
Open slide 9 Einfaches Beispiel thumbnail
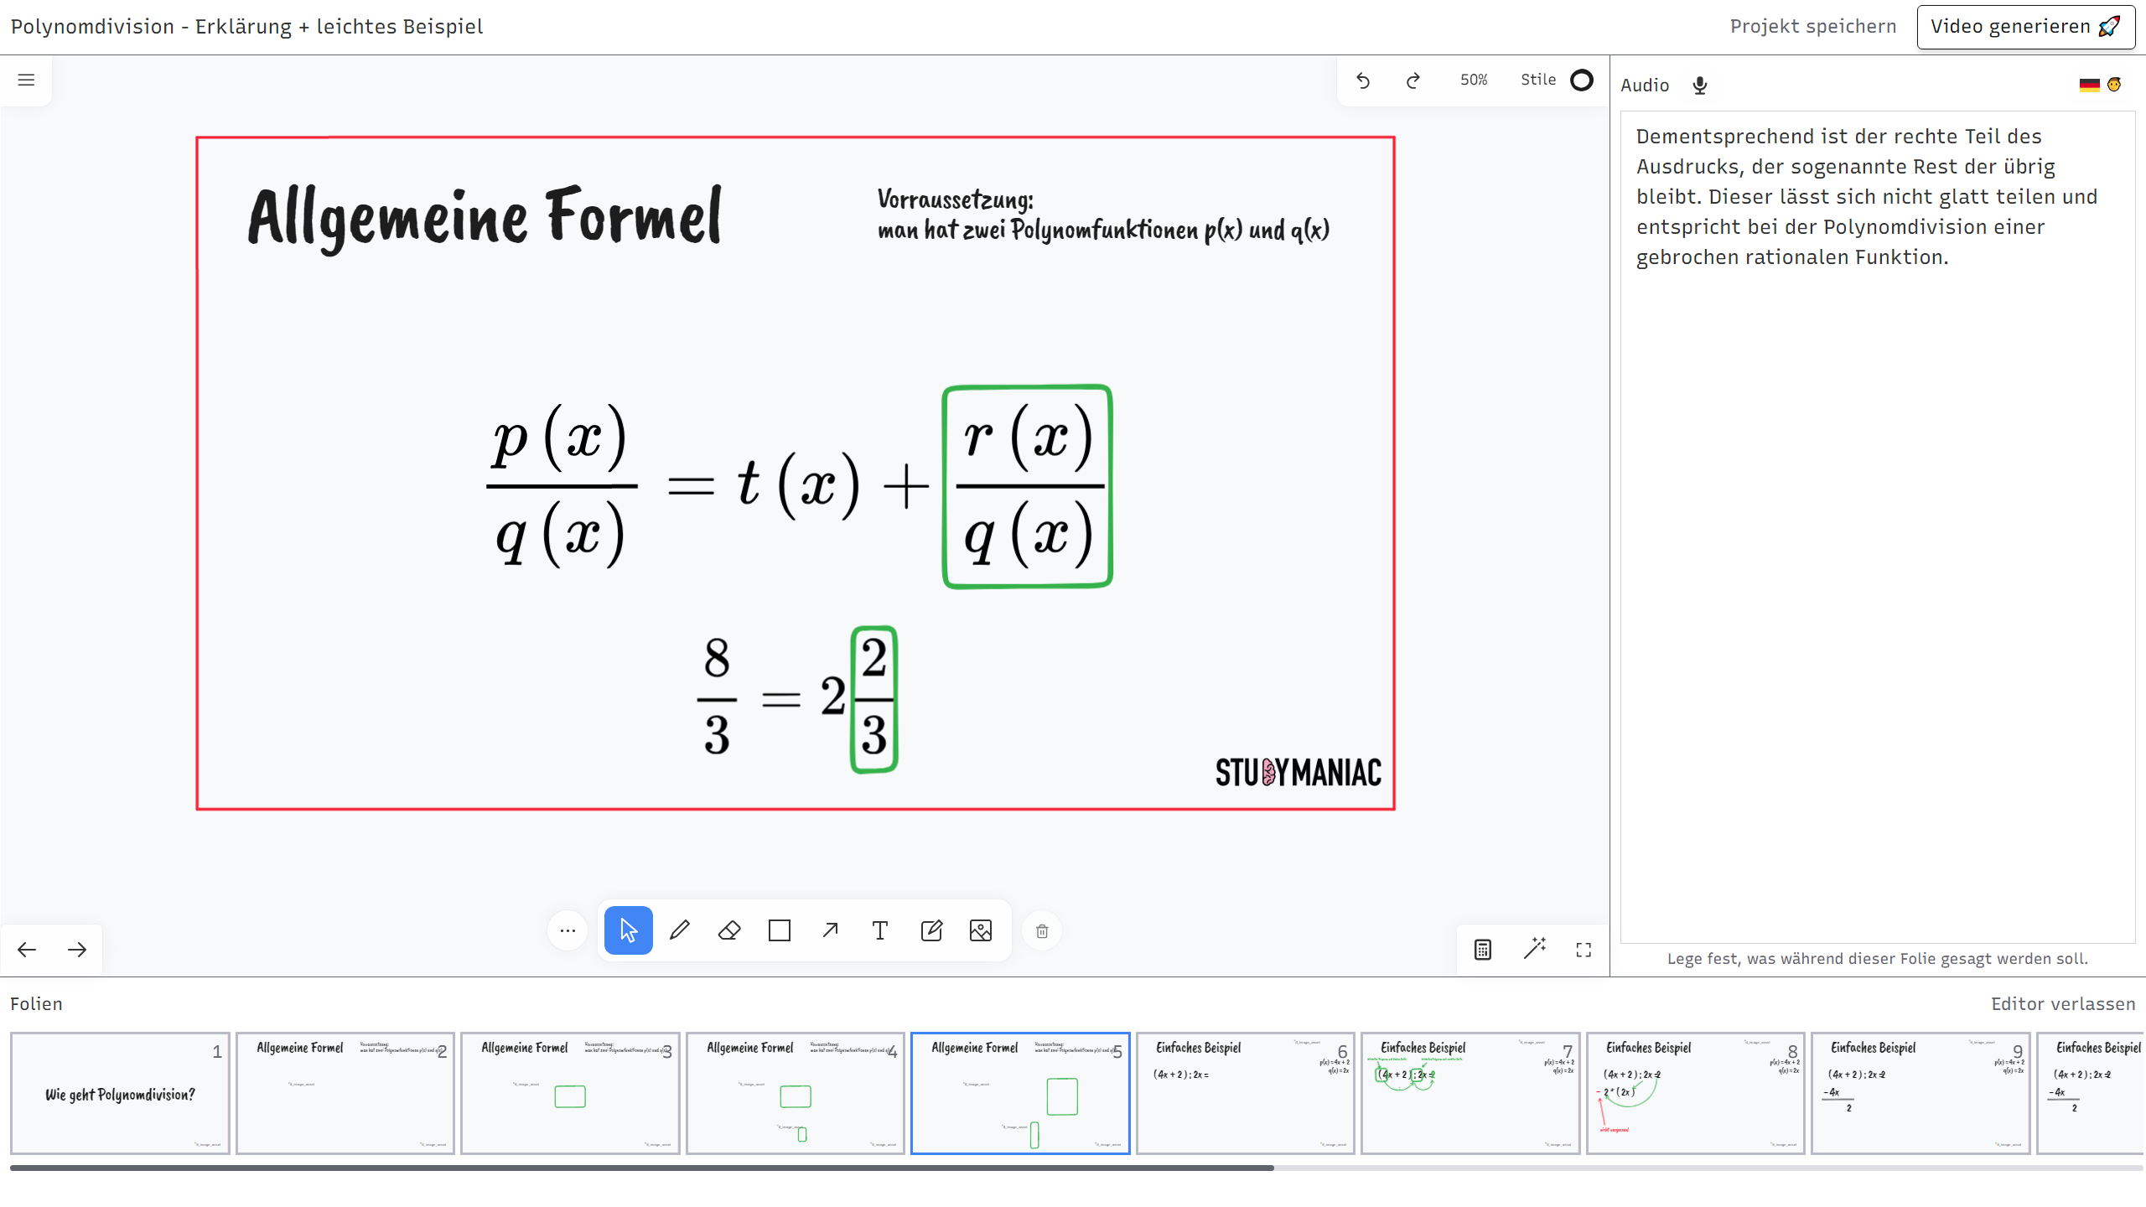1921,1093
